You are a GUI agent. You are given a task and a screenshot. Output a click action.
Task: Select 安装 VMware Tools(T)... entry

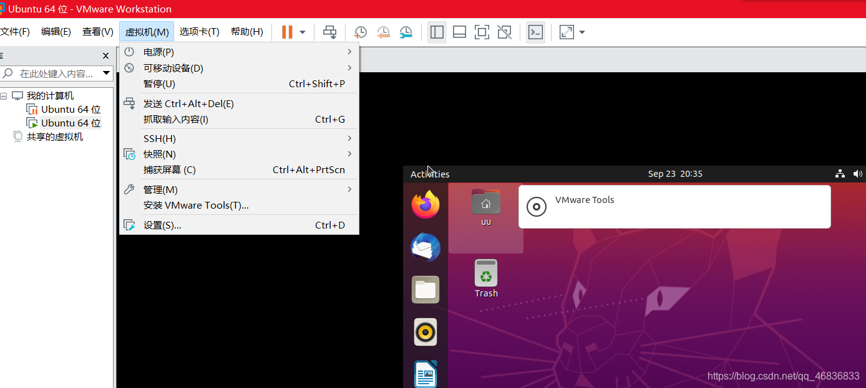coord(239,205)
